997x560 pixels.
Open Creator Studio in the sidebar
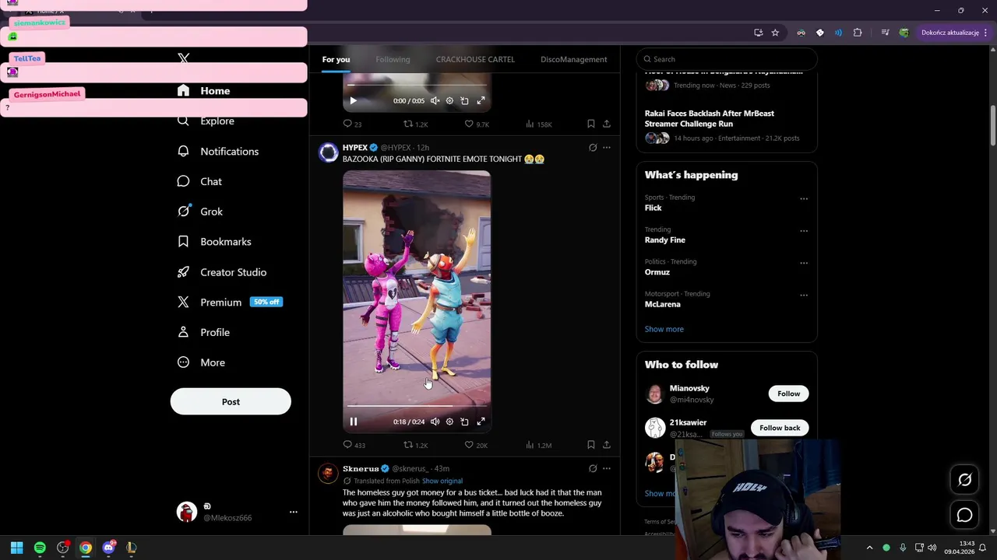[222, 272]
